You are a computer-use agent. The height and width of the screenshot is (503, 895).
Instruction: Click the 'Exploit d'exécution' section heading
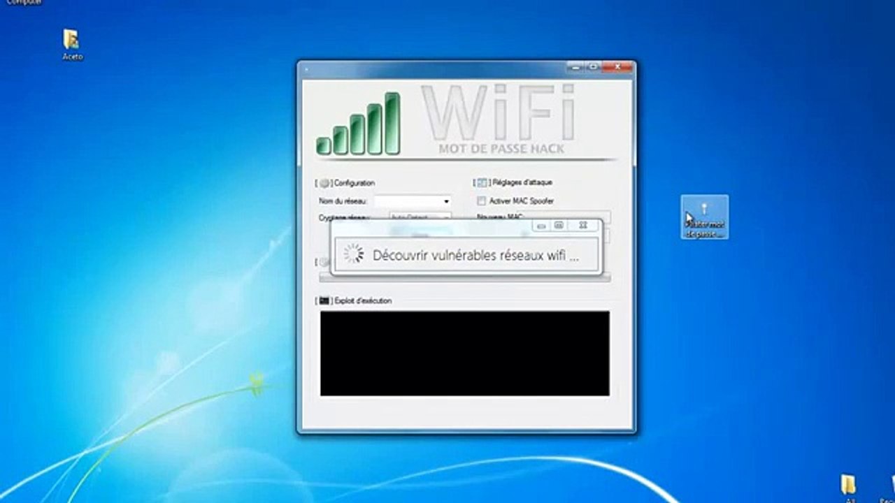[x=364, y=301]
